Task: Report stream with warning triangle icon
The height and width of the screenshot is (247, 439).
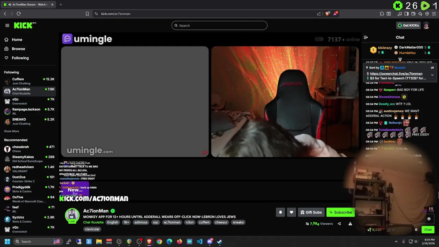Action: [x=350, y=224]
